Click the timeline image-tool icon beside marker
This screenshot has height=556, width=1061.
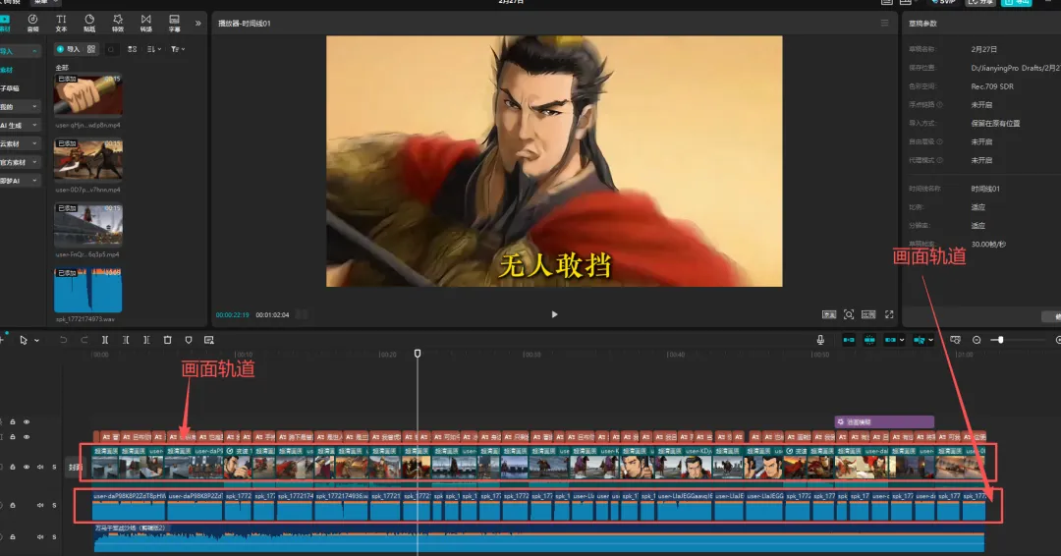pos(209,340)
